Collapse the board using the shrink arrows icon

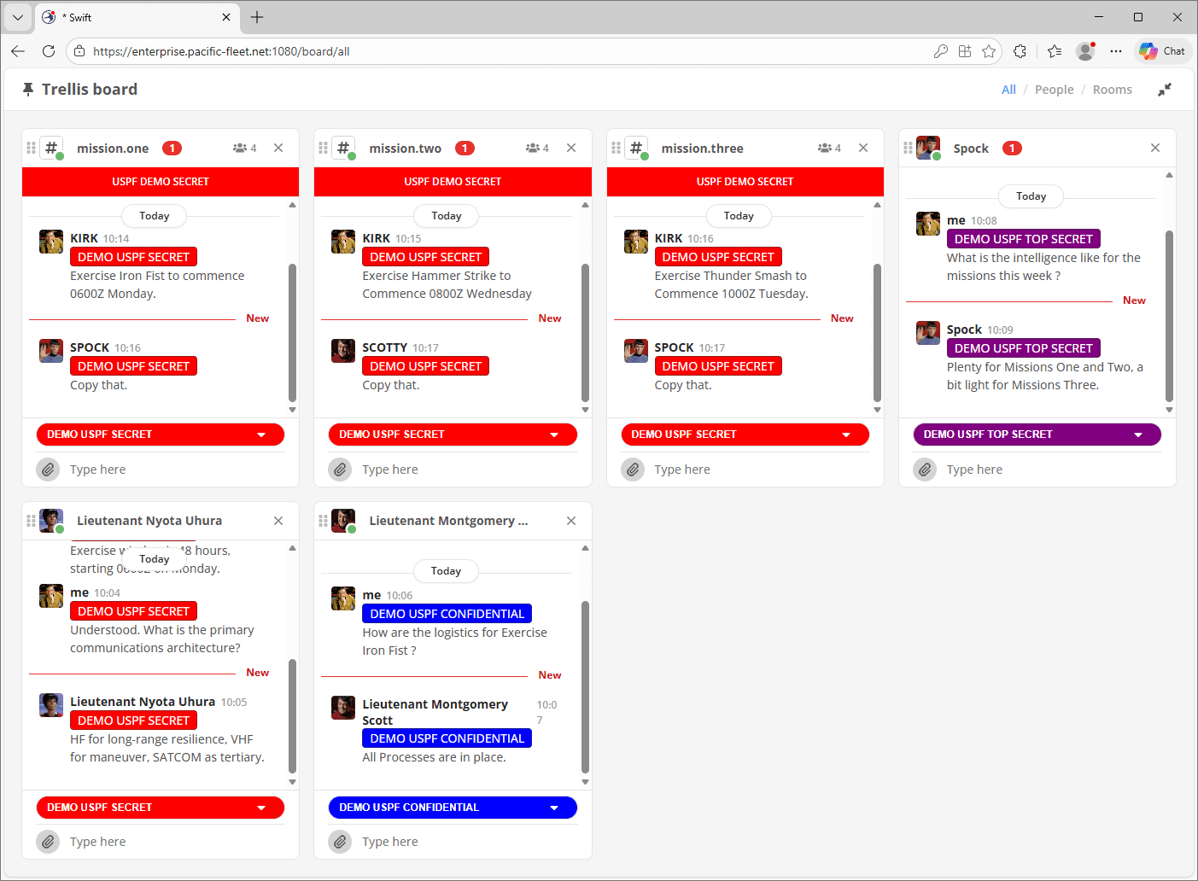tap(1164, 90)
